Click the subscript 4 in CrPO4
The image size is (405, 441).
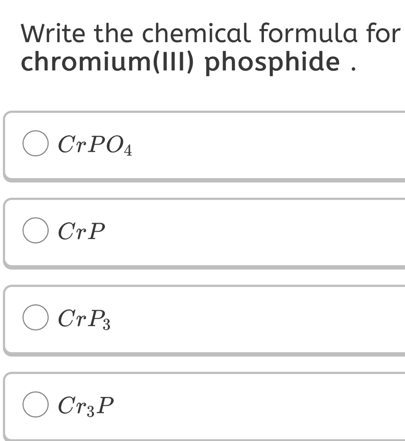click(x=128, y=150)
